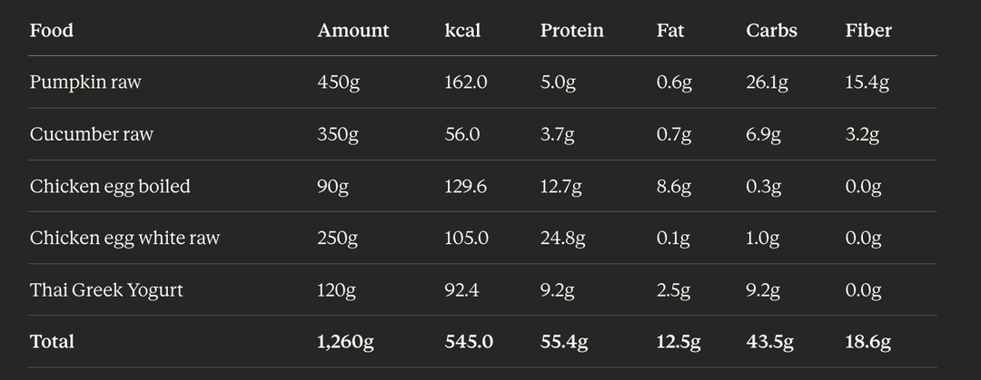Image resolution: width=981 pixels, height=380 pixels.
Task: Click the Total row label
Action: (x=52, y=342)
